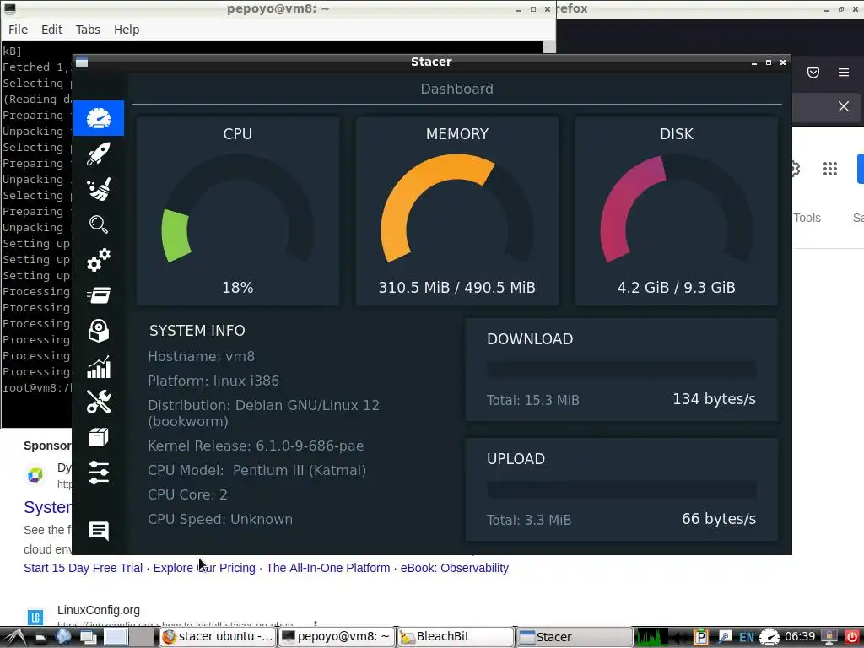864x648 pixels.
Task: Select the Tools option on the search page
Action: [807, 218]
